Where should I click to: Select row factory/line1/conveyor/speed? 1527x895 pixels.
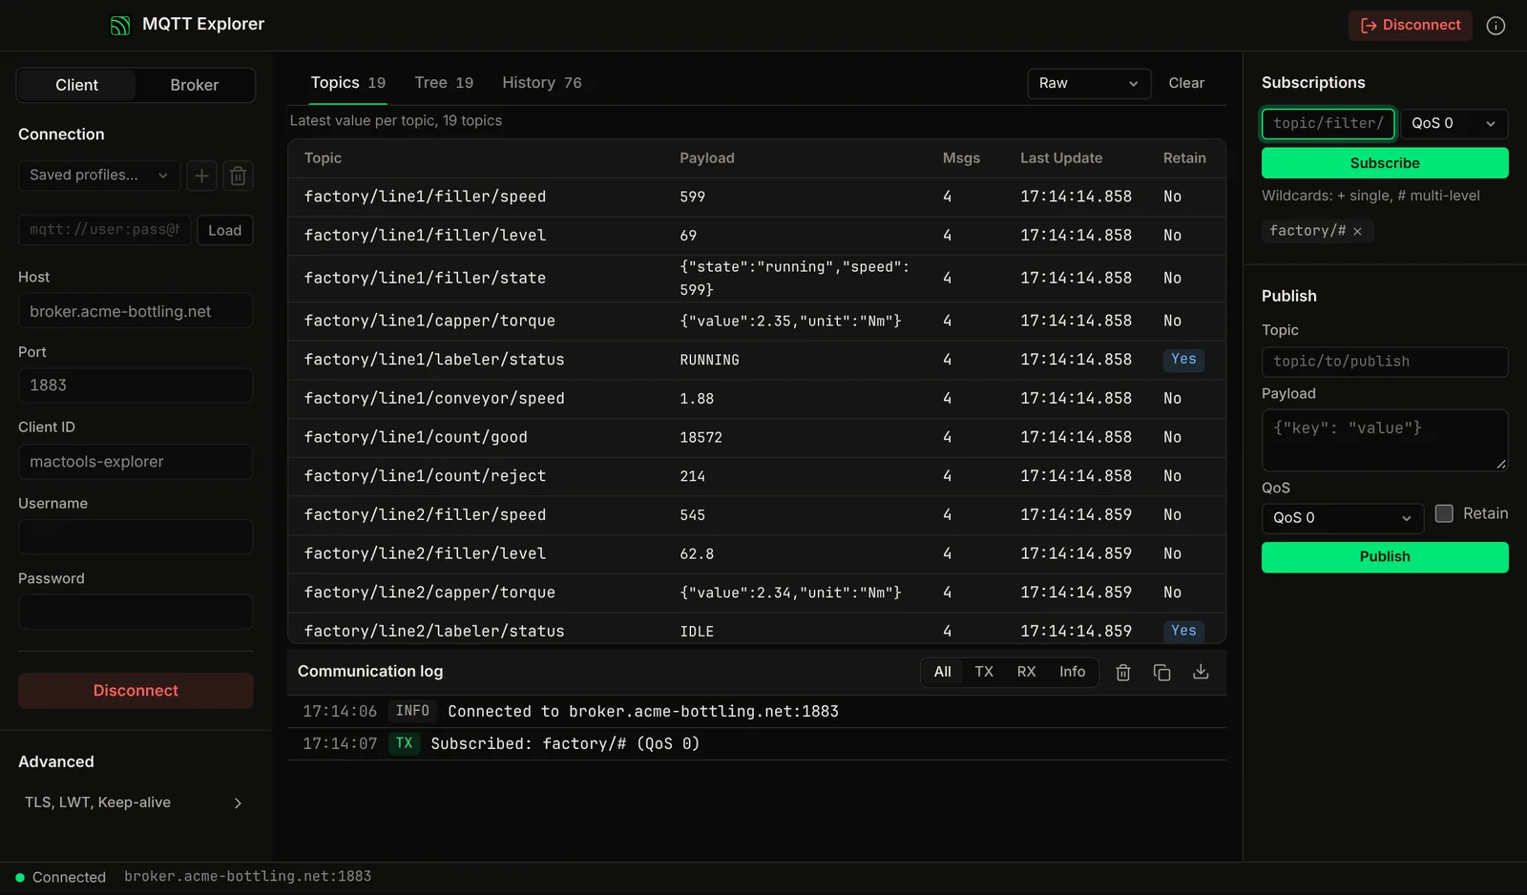pyautogui.click(x=757, y=399)
